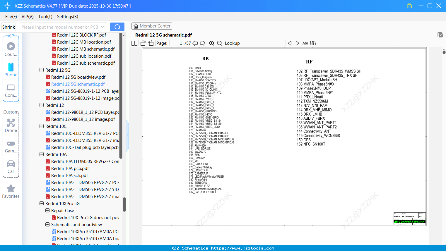Open the VIP(V) menu
The width and height of the screenshot is (446, 251).
point(28,17)
